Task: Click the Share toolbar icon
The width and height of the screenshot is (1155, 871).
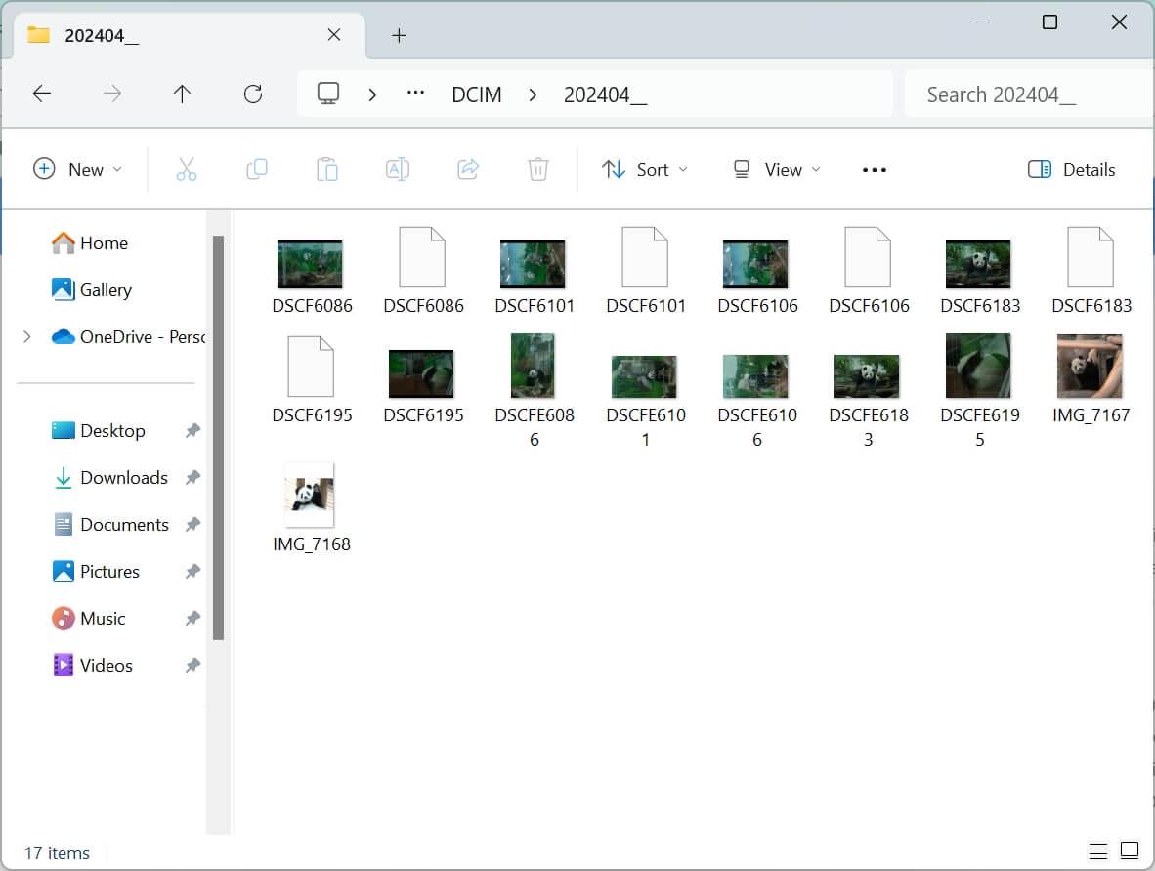Action: 468,169
